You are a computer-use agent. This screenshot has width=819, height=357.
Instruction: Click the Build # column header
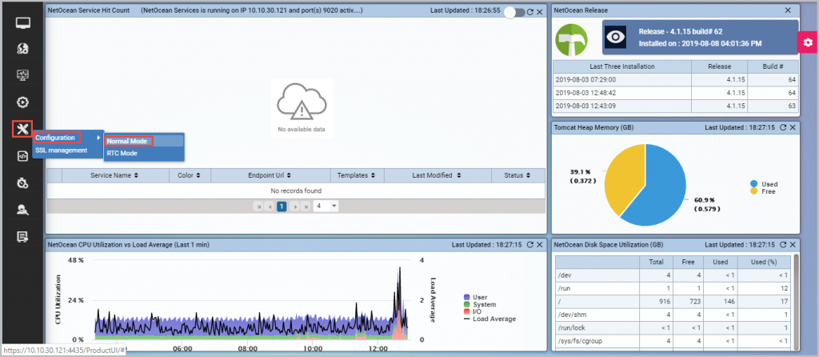(x=773, y=67)
